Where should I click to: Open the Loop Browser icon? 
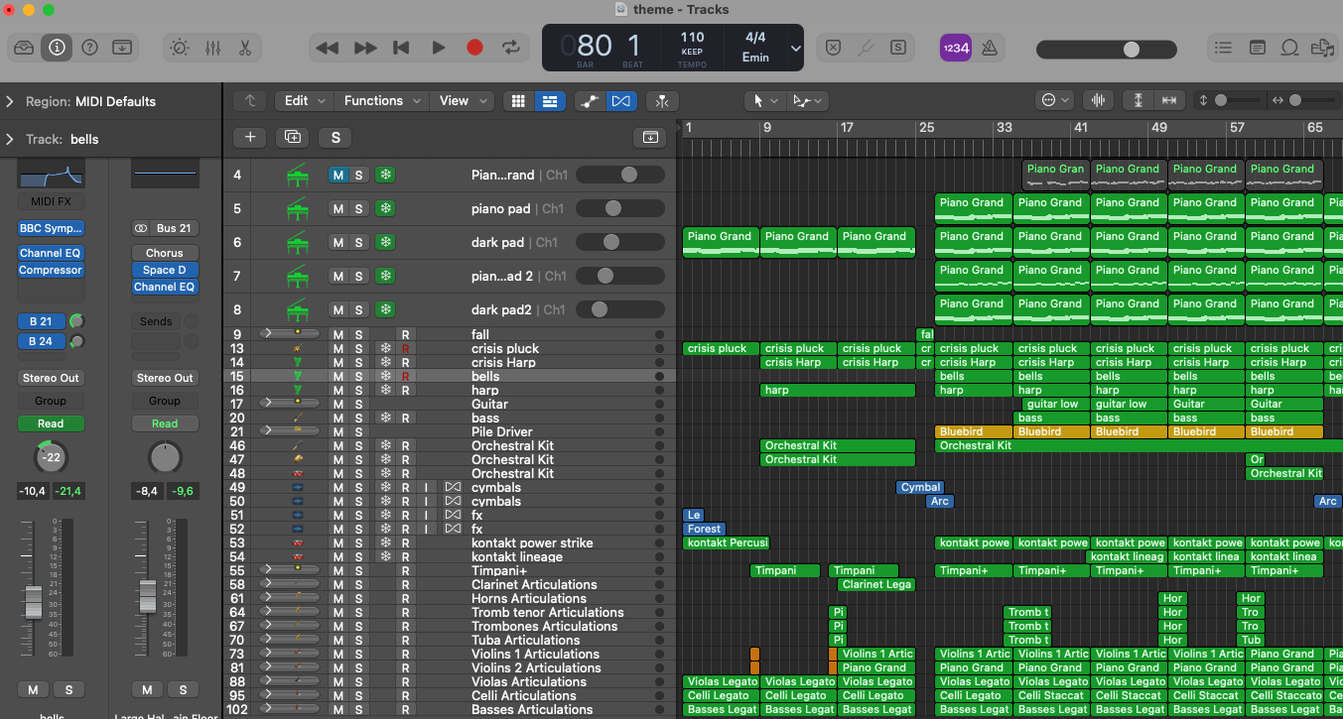click(x=1289, y=48)
